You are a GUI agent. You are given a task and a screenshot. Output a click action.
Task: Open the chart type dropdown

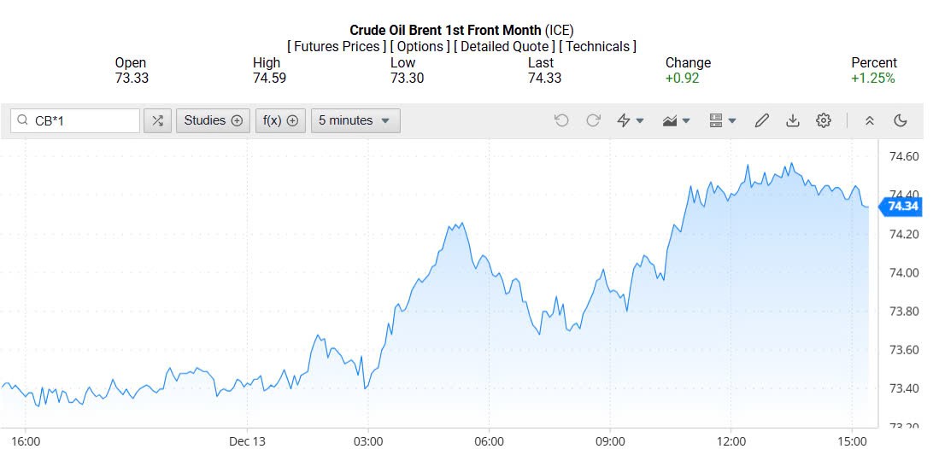677,120
